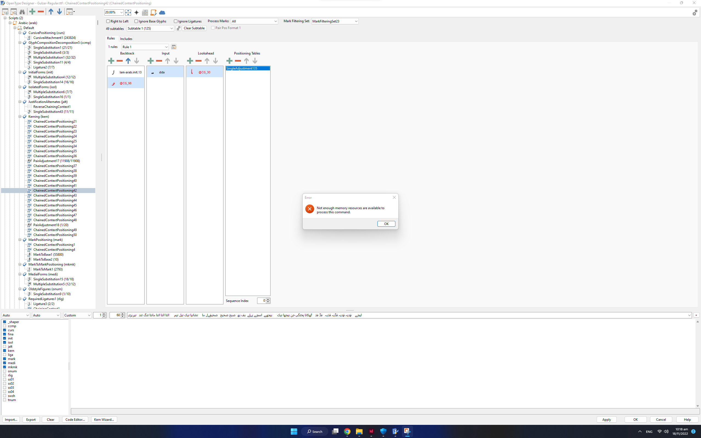
Task: Click the preview font size field showing 60
Action: pyautogui.click(x=116, y=315)
